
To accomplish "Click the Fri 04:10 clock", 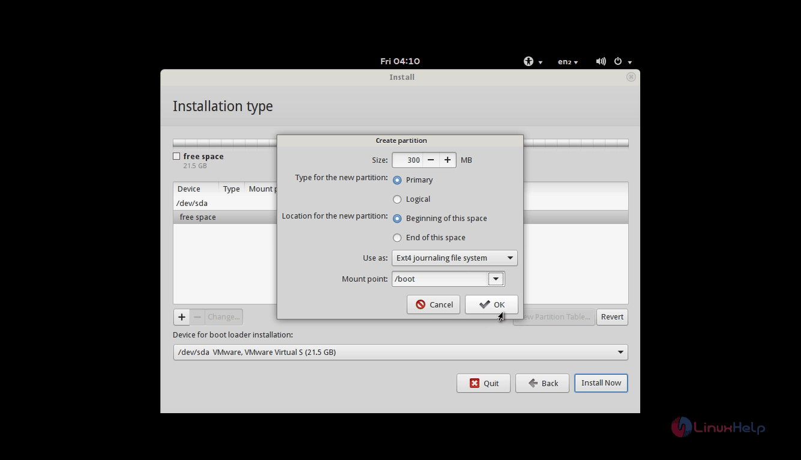I will point(400,61).
